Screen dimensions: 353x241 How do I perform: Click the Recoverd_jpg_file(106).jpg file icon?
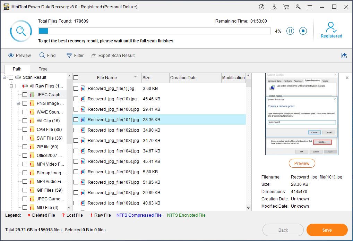point(83,172)
